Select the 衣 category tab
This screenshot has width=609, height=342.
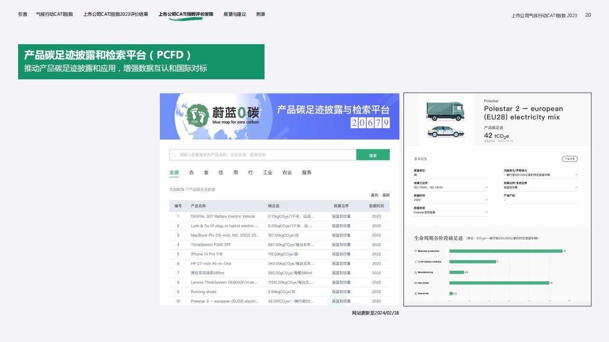(x=191, y=172)
